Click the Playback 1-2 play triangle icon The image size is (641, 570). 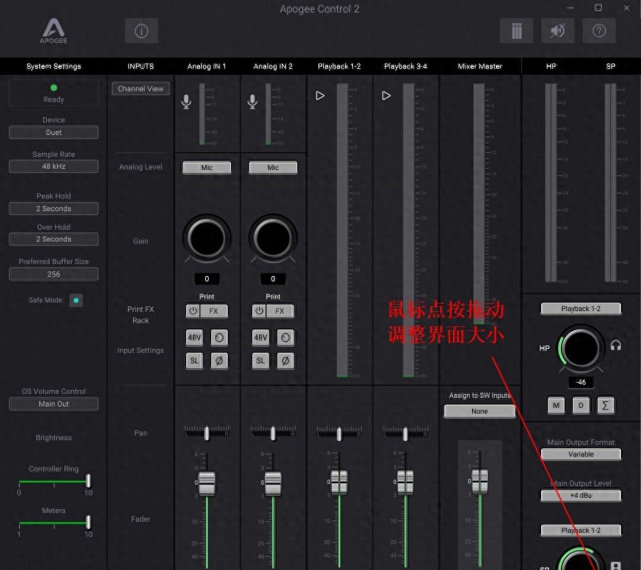point(320,95)
